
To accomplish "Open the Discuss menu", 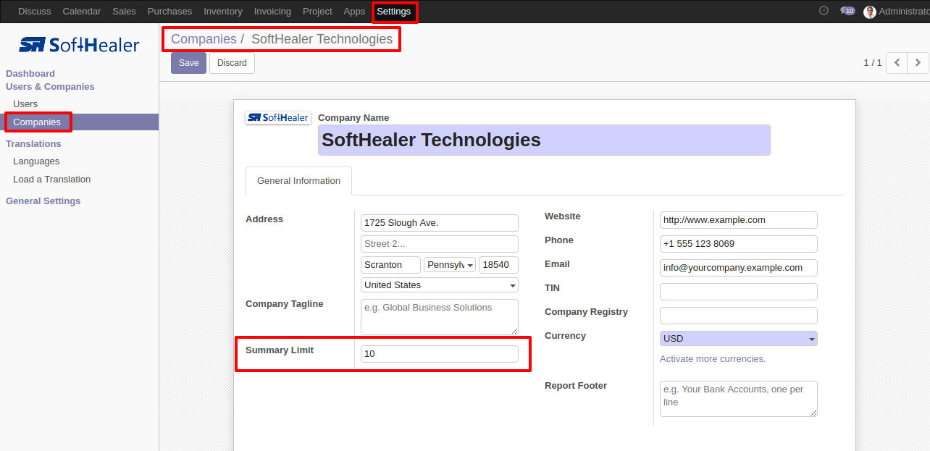I will click(x=35, y=12).
